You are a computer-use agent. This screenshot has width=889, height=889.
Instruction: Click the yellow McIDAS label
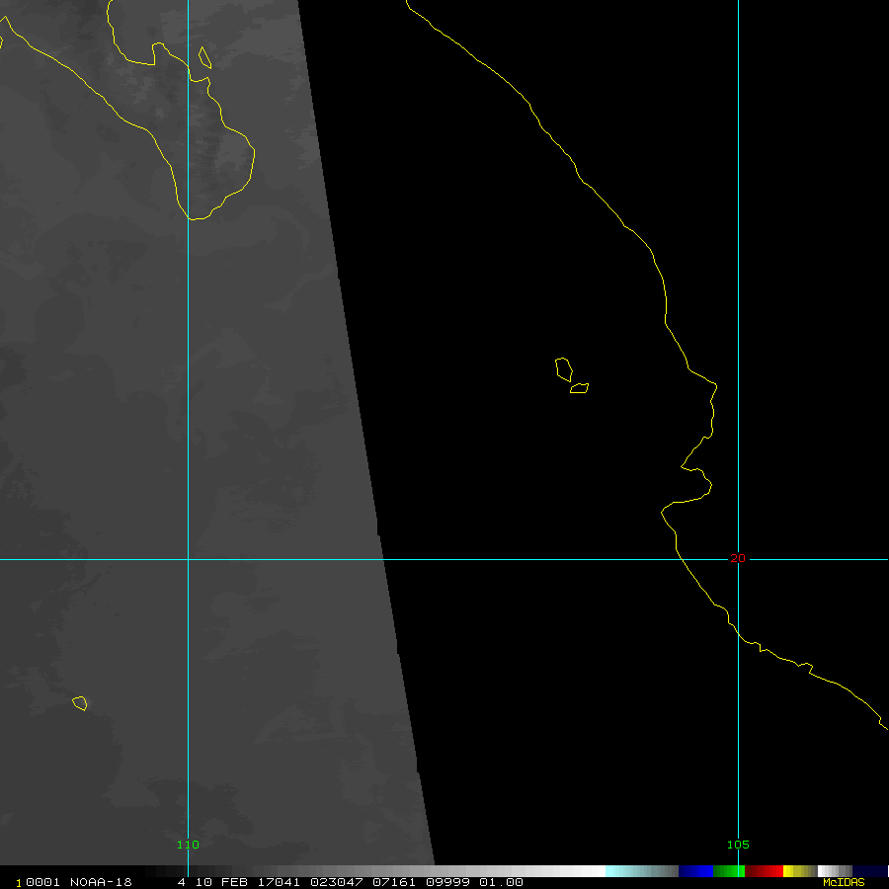click(x=844, y=882)
